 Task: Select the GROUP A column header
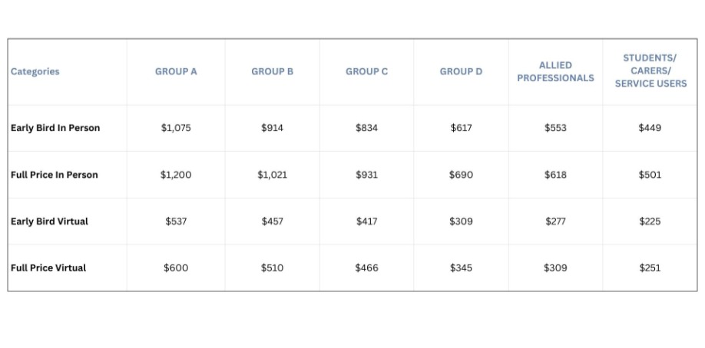click(x=176, y=71)
